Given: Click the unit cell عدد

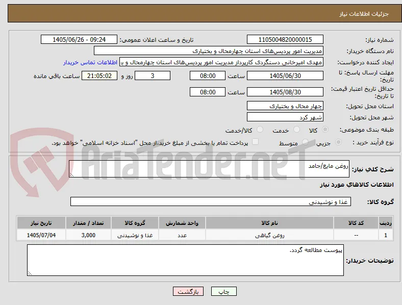Looking at the screenshot, I should [x=182, y=235].
